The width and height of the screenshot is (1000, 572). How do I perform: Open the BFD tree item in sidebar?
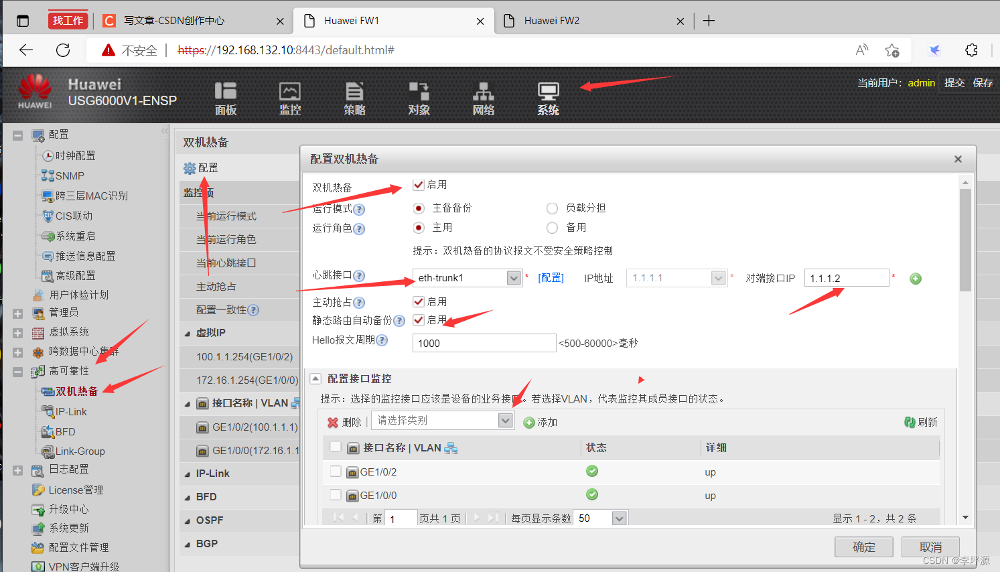pyautogui.click(x=65, y=432)
